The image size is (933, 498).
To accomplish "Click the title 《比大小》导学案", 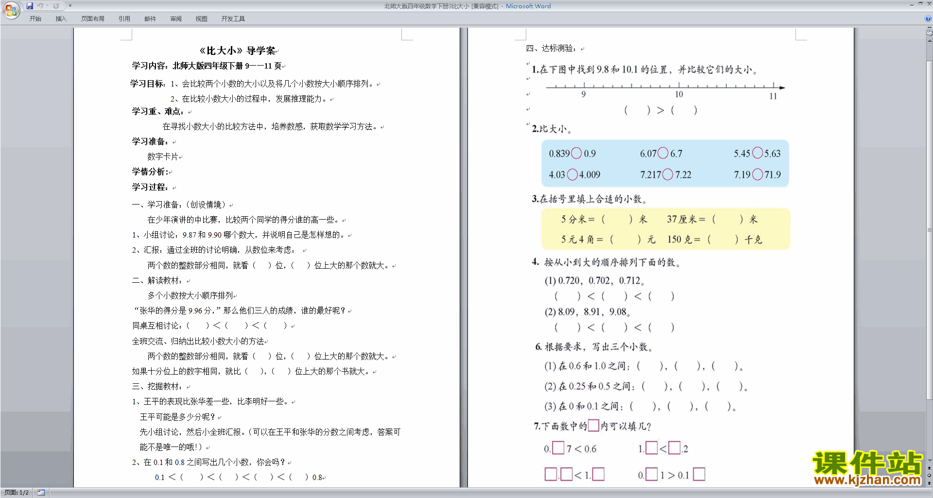I will tap(239, 51).
